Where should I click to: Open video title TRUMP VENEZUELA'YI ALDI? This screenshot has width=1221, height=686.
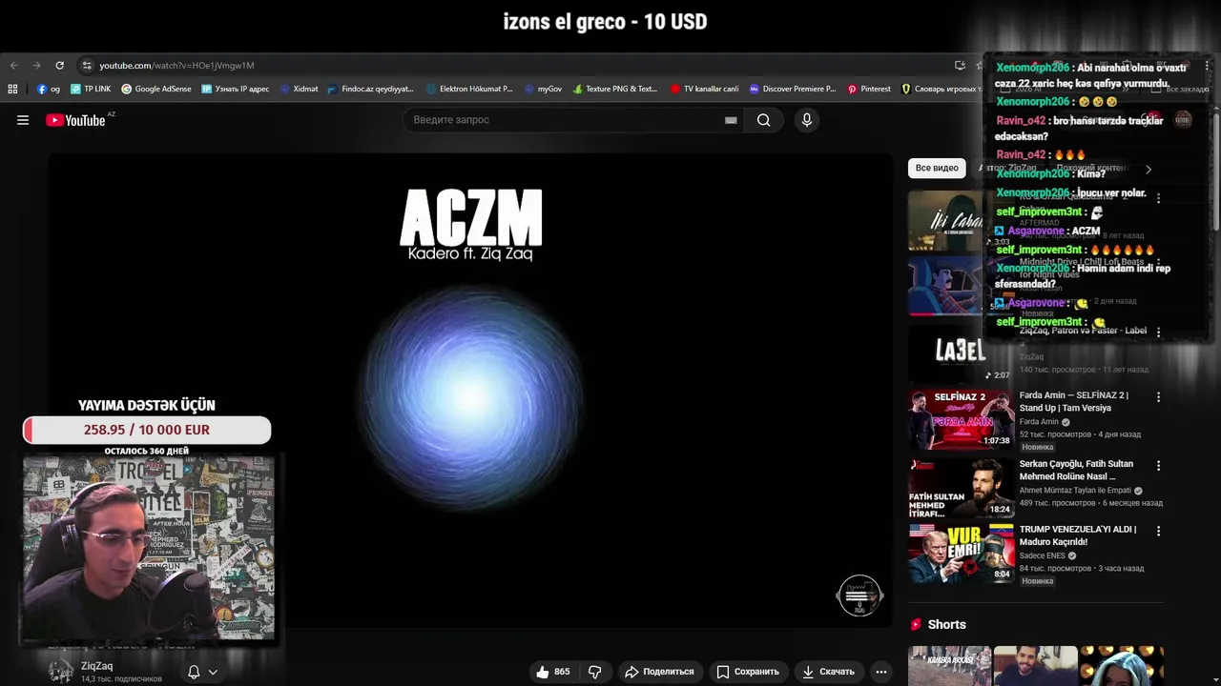tap(1078, 535)
